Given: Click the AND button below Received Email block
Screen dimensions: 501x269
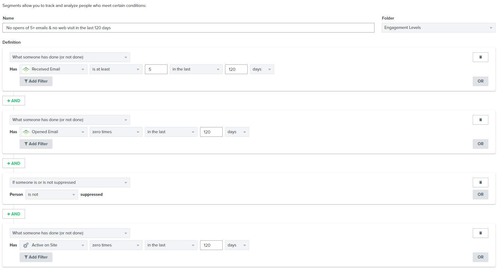Looking at the screenshot, I should (x=14, y=101).
